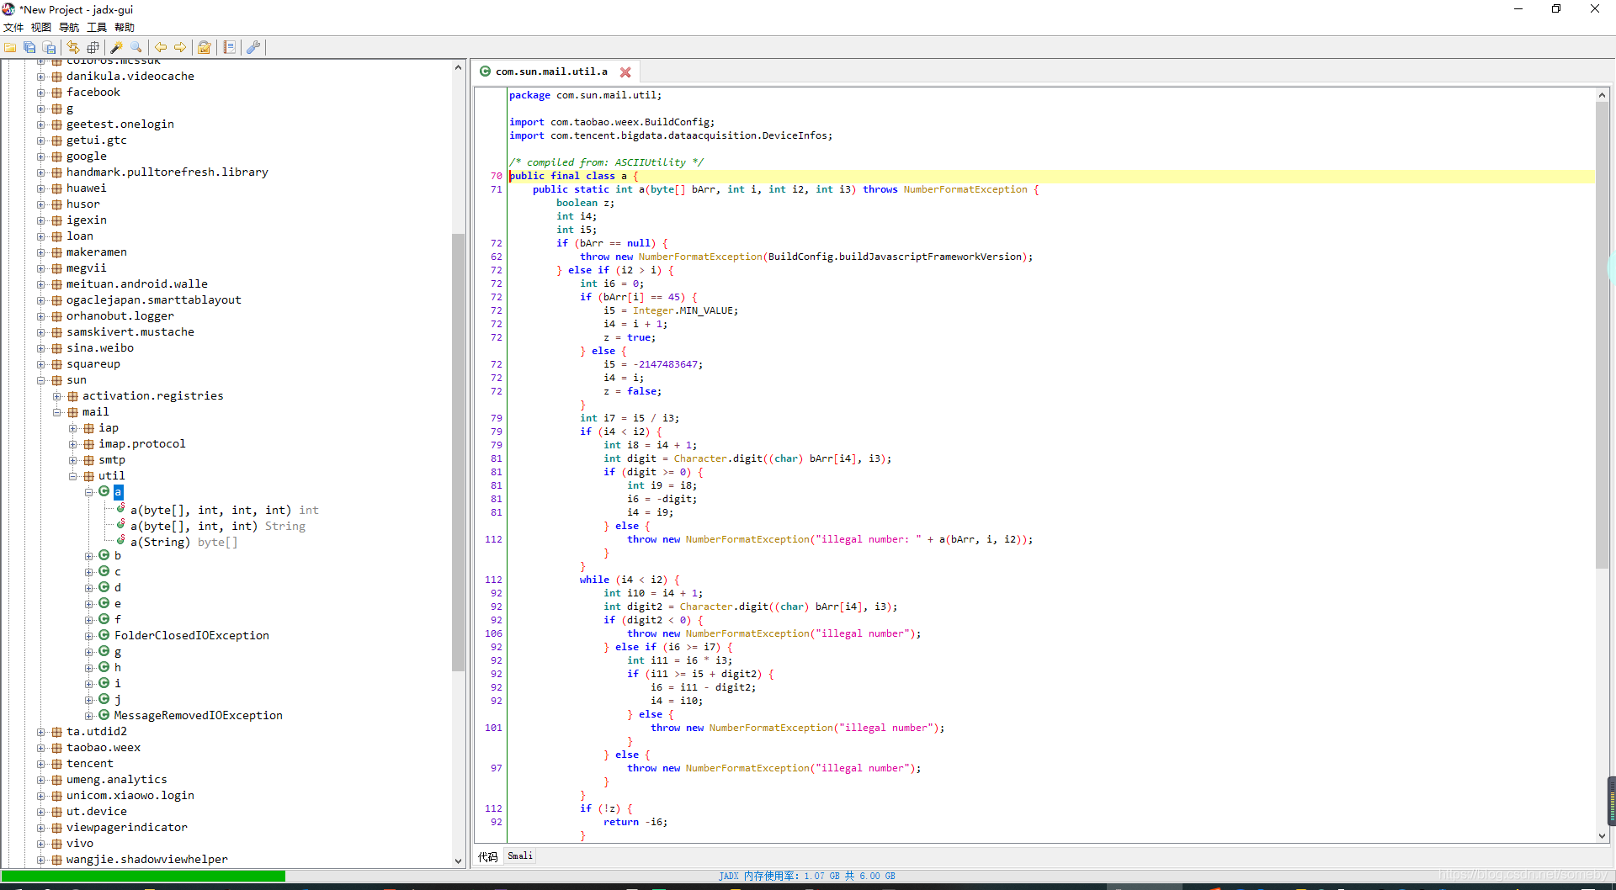The width and height of the screenshot is (1616, 890).
Task: Click the package icon of umeng.analytics
Action: point(56,780)
